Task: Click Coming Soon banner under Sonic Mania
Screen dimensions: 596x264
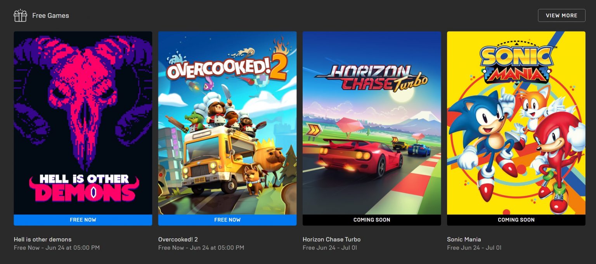Action: (x=516, y=220)
